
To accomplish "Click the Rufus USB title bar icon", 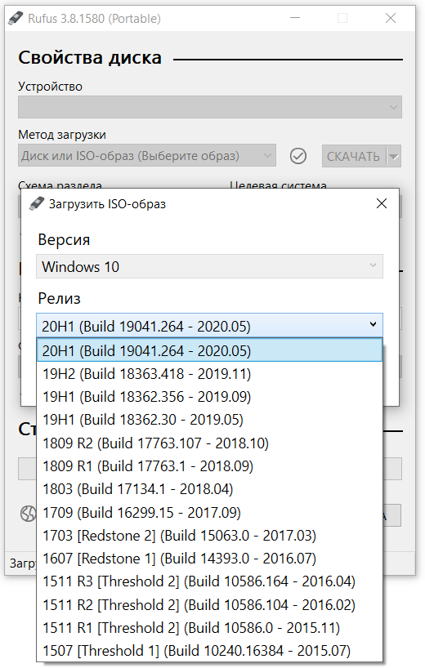I will pos(15,18).
